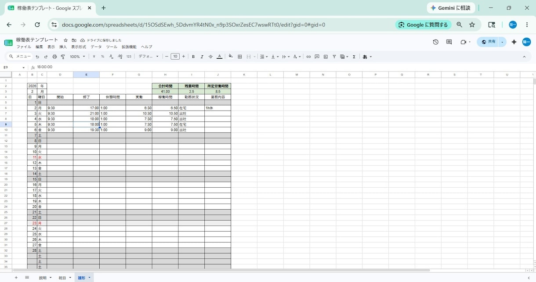Open the ファイル menu

[24, 47]
